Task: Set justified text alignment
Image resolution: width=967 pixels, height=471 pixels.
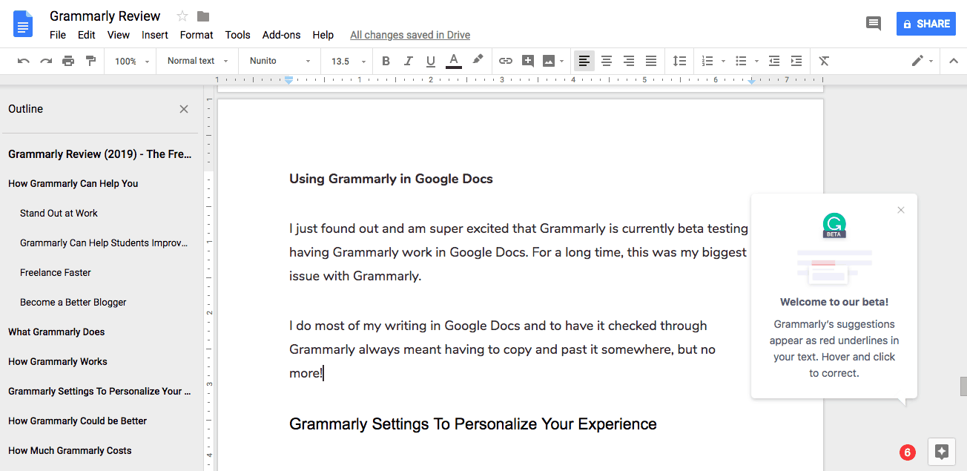Action: tap(651, 61)
